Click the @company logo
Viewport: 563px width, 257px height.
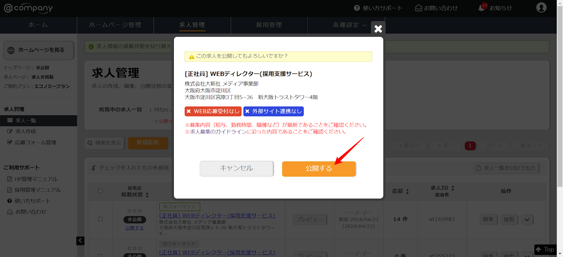(x=28, y=8)
